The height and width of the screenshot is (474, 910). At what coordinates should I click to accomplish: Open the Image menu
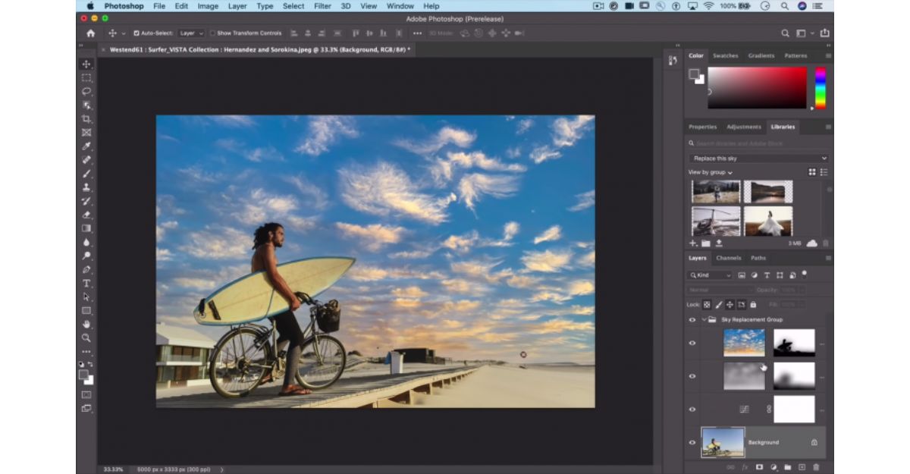(x=208, y=6)
